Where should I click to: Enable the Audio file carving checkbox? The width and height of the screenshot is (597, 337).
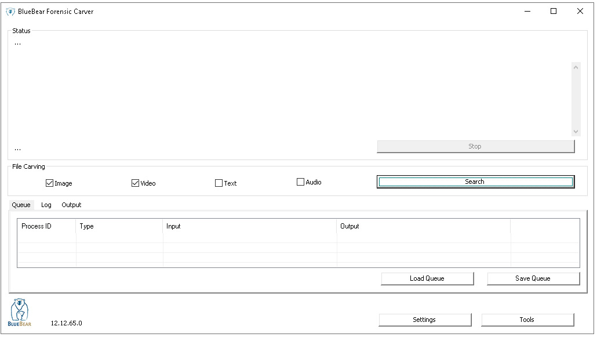click(300, 182)
